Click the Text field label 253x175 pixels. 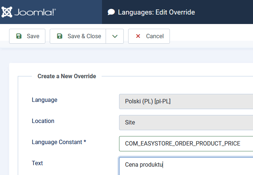point(37,163)
